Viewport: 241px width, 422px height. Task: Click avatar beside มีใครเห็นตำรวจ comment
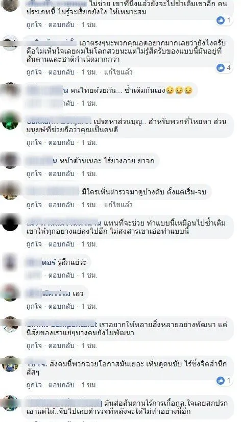coord(10,192)
